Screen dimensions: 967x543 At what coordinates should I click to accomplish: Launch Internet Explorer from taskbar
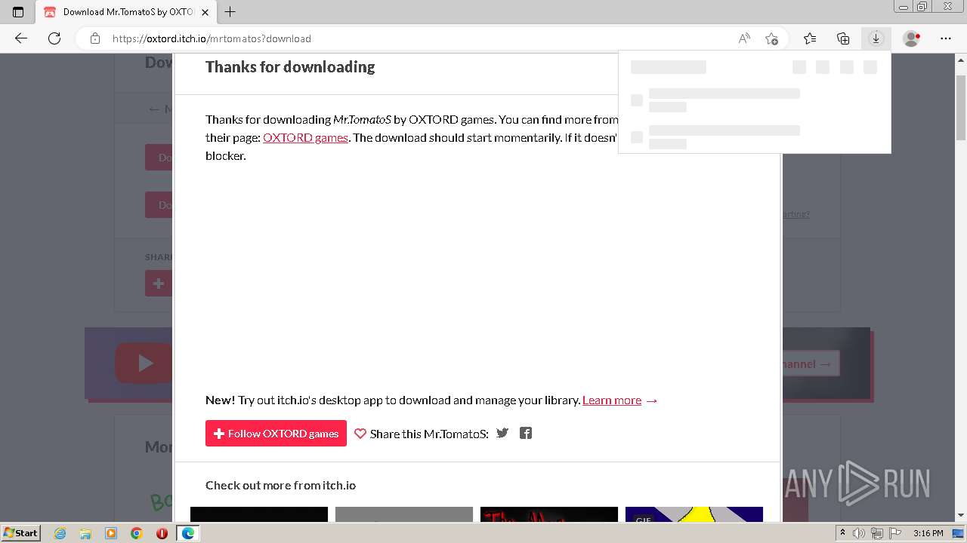[x=60, y=533]
